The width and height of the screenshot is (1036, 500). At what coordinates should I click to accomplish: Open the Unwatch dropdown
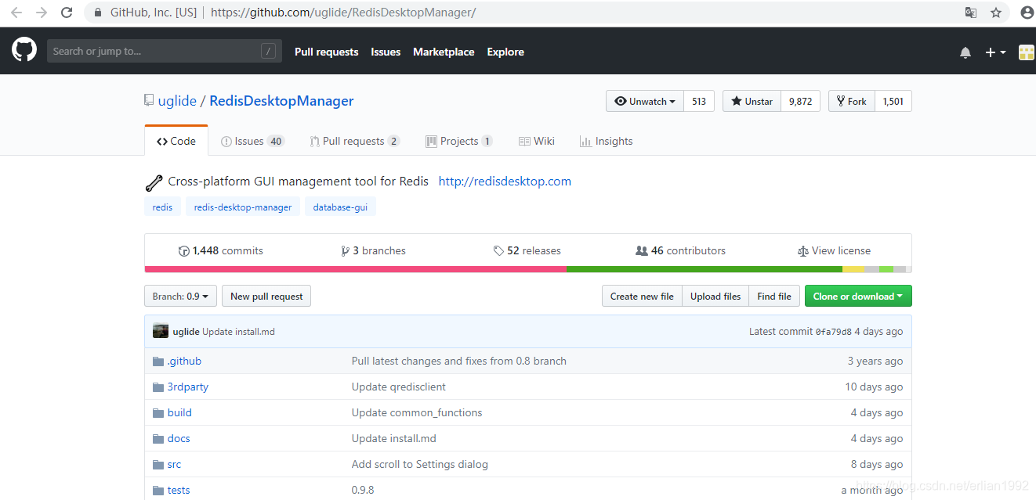coord(645,102)
